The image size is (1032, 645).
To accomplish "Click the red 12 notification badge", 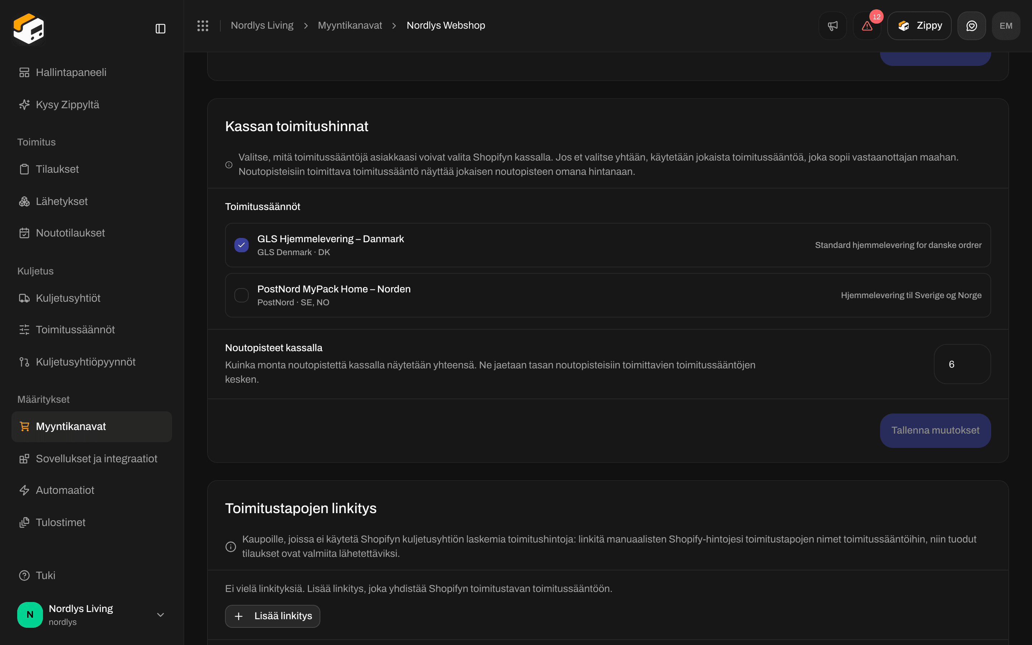I will (x=876, y=16).
